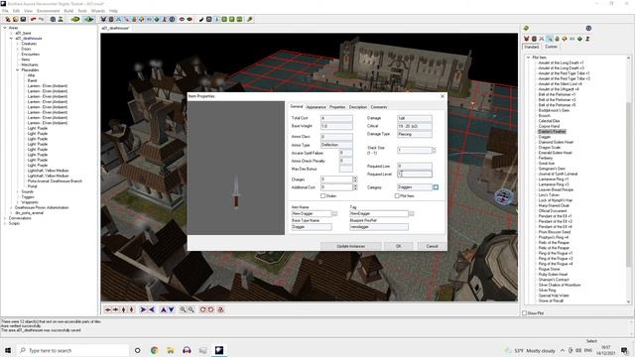Click the small button beside Tag field
The image size is (635, 357).
(412, 214)
